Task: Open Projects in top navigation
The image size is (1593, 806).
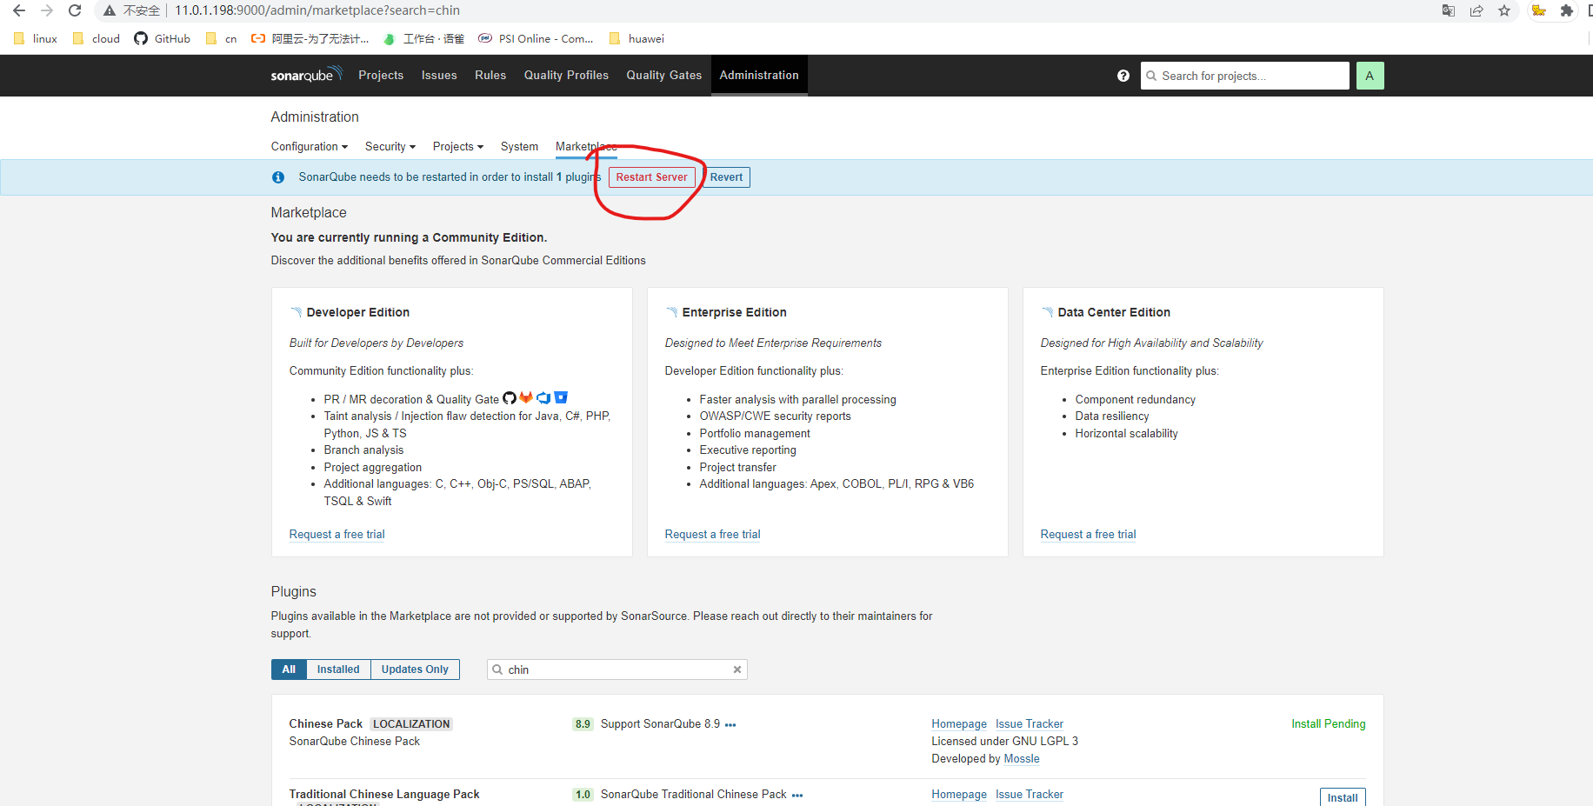Action: point(381,76)
